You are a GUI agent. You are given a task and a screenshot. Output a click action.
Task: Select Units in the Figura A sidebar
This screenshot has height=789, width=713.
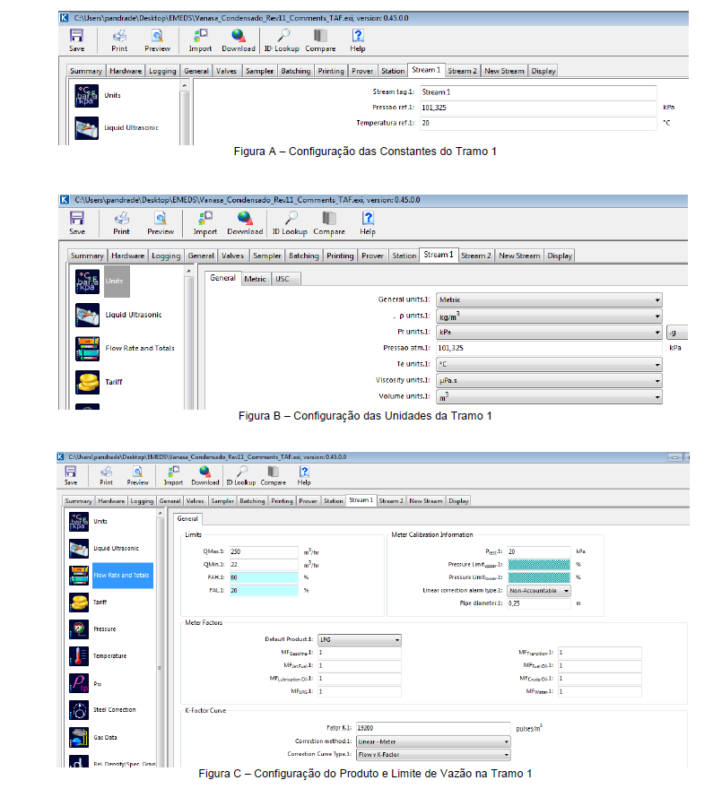tap(99, 96)
